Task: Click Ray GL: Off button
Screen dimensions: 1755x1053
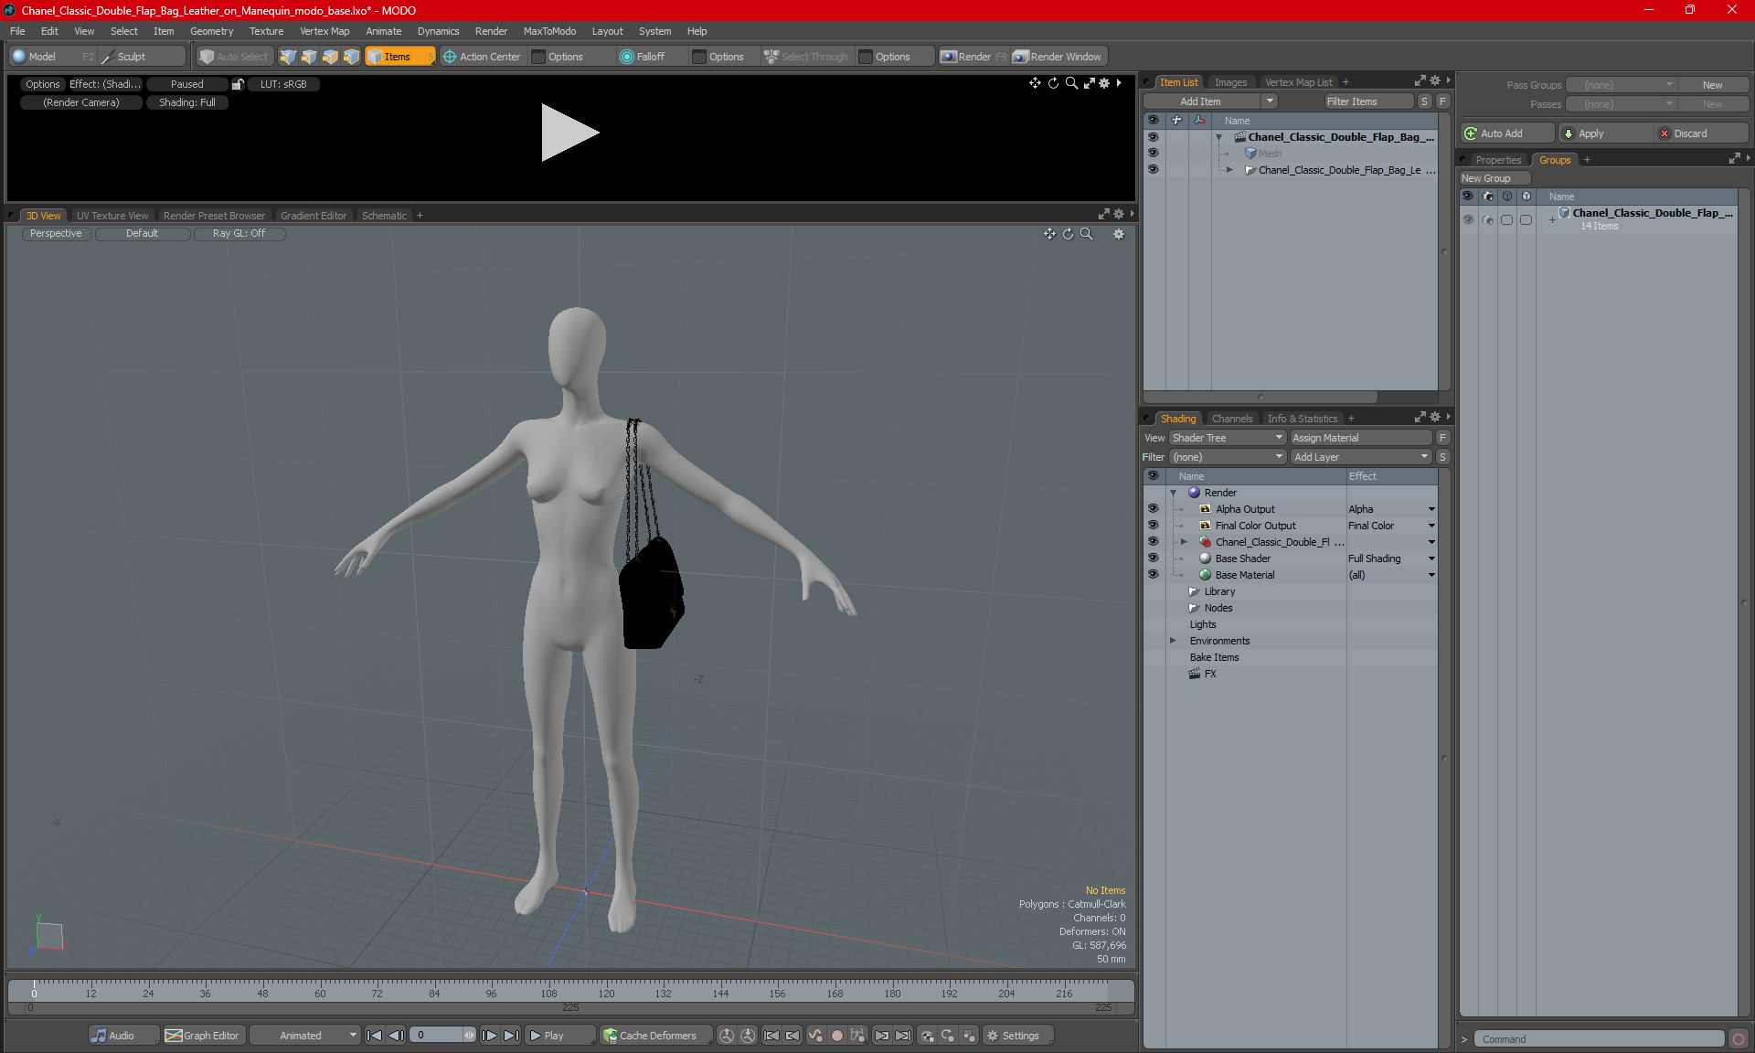Action: (x=239, y=234)
